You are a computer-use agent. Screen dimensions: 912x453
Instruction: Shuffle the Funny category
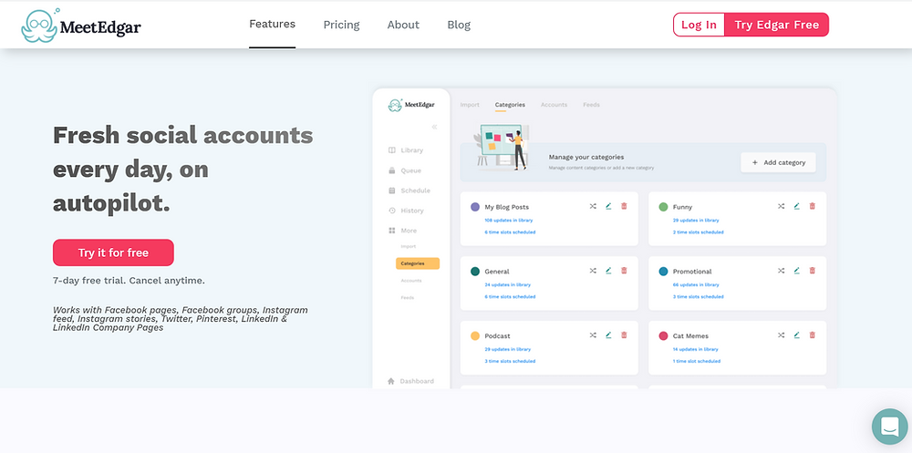[x=782, y=206]
